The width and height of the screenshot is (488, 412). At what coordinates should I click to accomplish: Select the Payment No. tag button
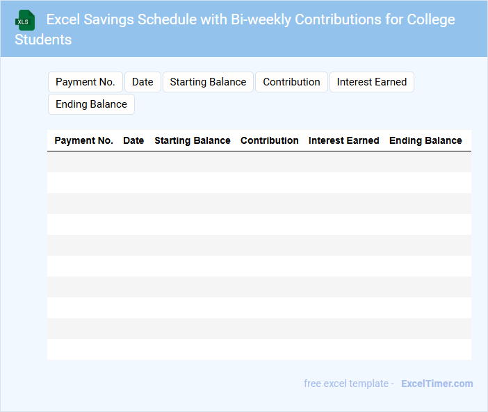(86, 82)
